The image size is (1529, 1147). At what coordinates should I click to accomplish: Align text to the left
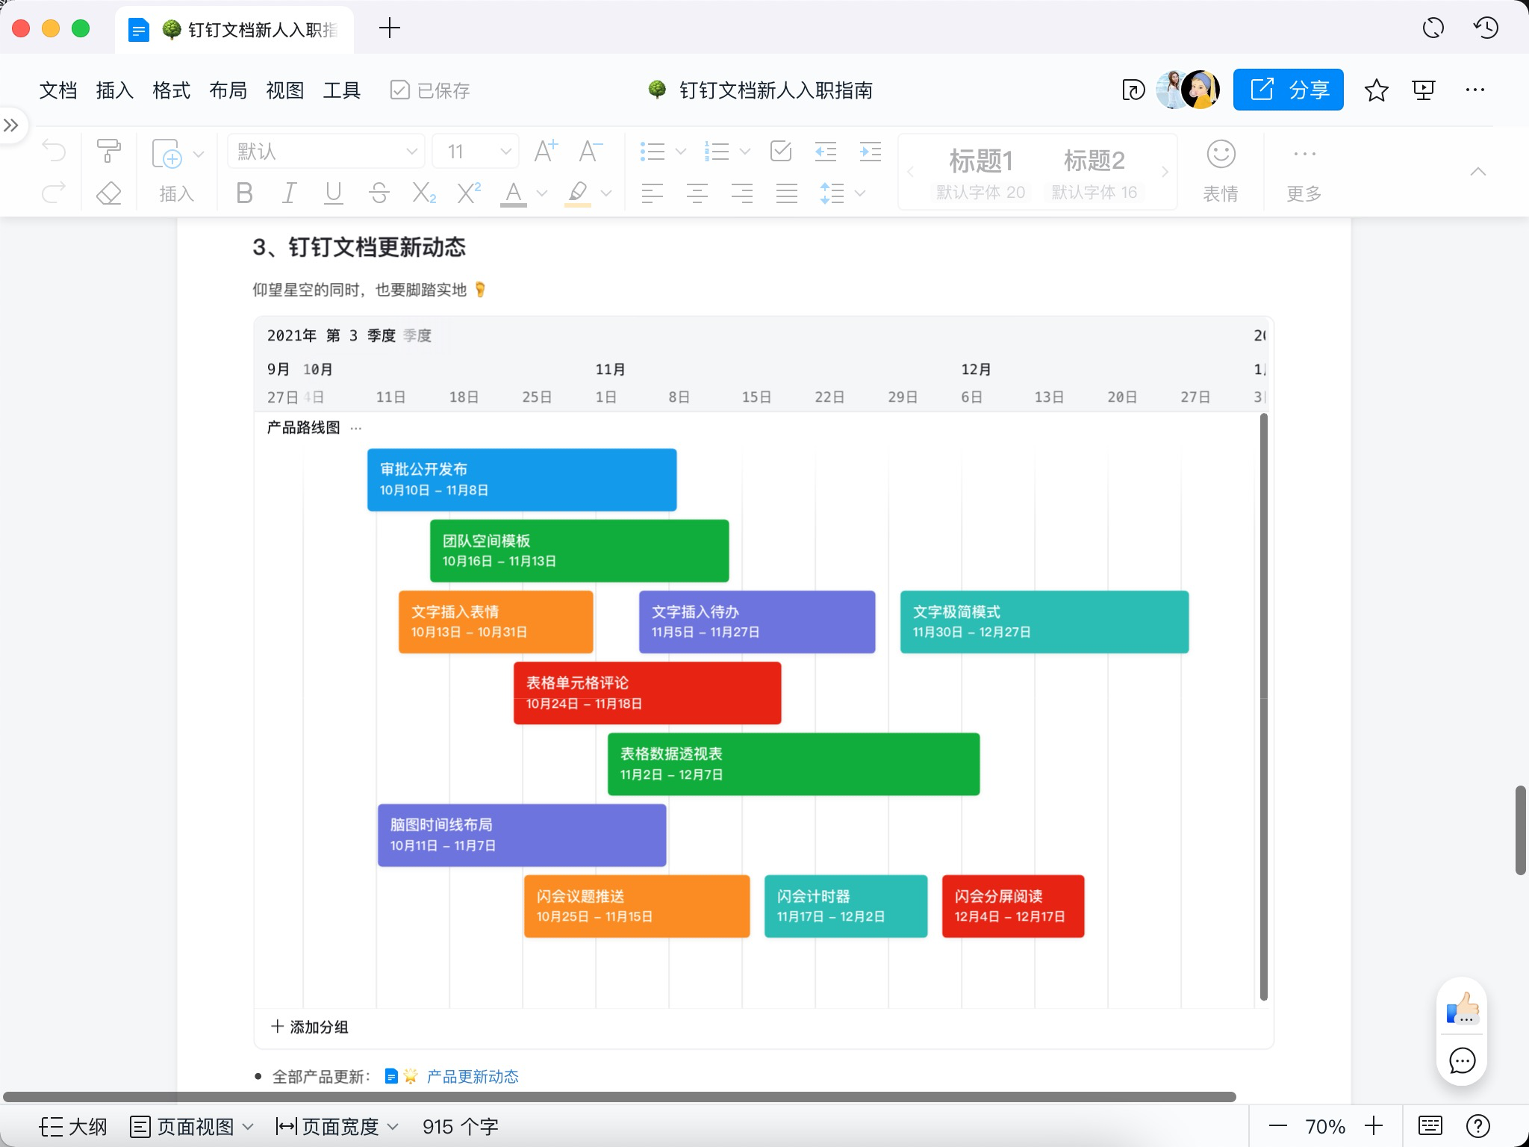652,193
